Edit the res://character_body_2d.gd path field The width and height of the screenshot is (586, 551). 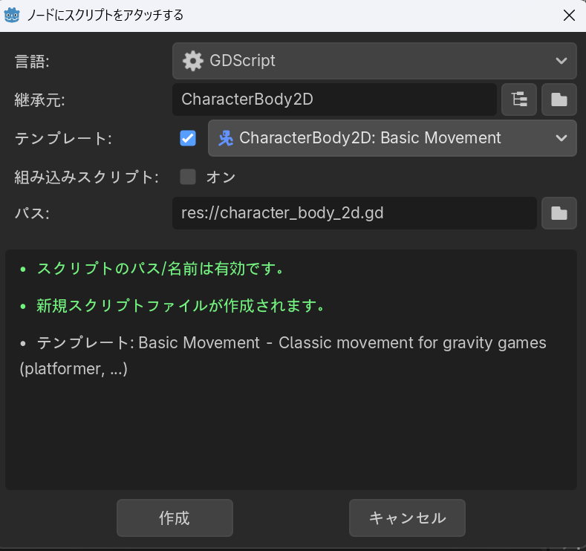[354, 213]
